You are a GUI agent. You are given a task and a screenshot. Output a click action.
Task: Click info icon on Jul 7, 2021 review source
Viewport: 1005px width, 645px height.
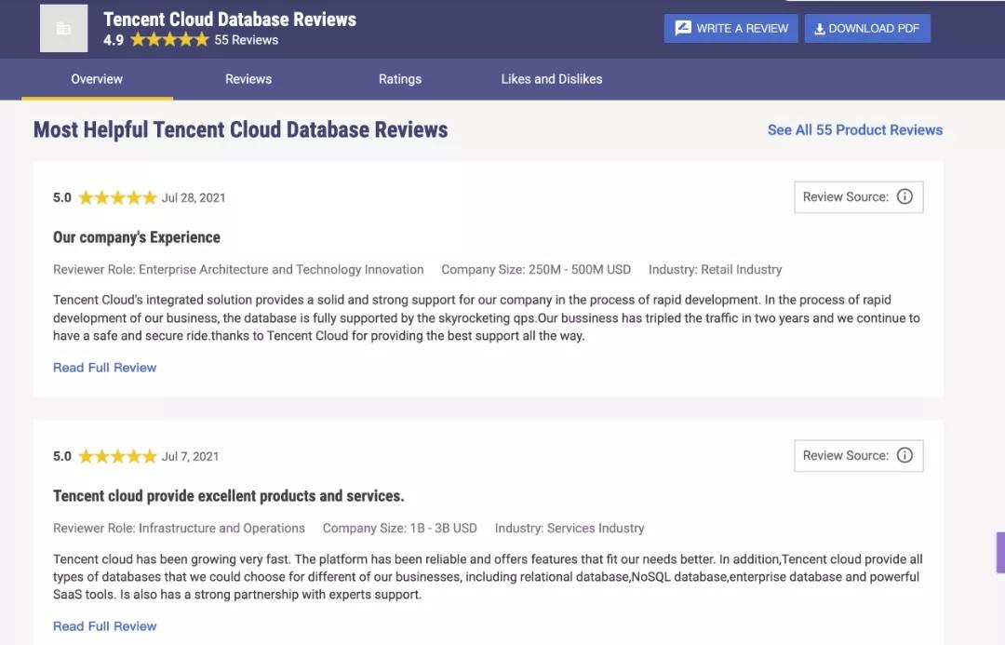904,455
